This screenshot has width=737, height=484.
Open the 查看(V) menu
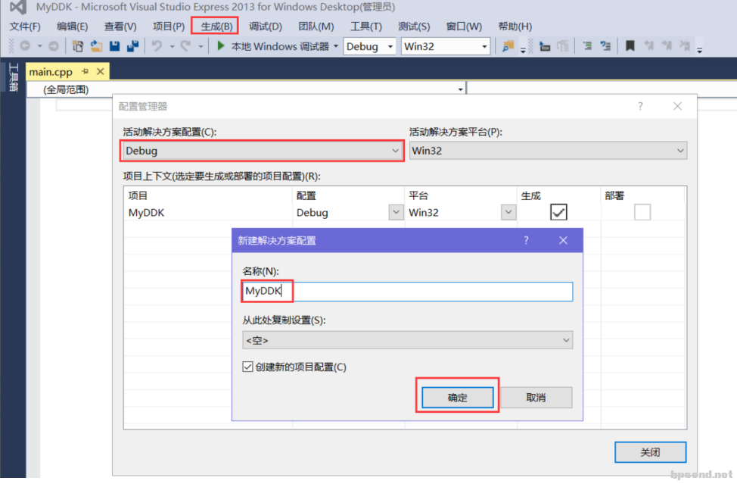120,27
